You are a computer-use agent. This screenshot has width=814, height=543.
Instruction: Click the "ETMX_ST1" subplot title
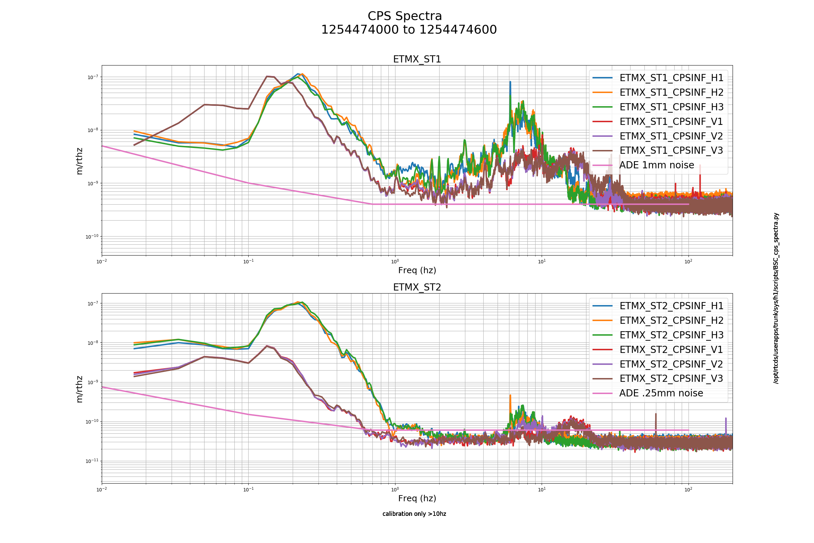point(417,60)
